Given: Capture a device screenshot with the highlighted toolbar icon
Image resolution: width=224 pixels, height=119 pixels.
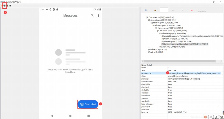Looking at the screenshot, I should (x=4, y=6).
